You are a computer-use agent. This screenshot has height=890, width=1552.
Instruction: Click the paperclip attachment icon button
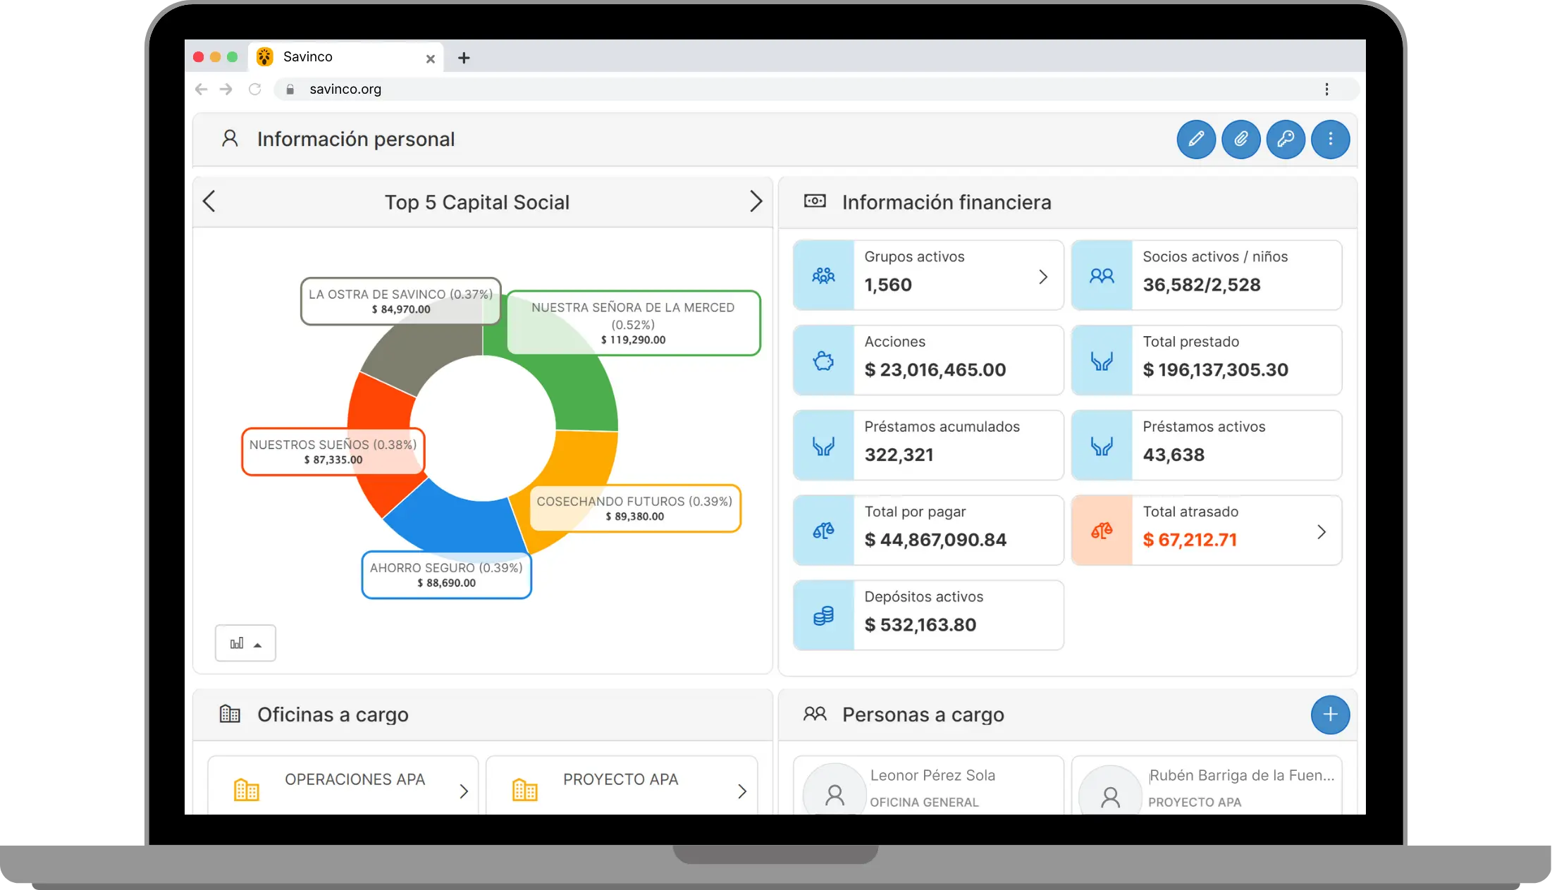(1240, 140)
